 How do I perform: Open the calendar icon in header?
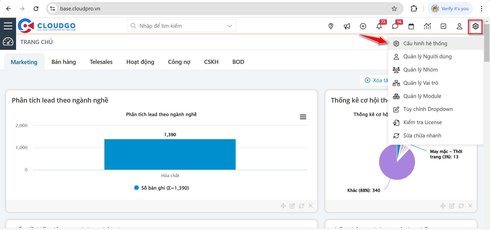tap(411, 26)
